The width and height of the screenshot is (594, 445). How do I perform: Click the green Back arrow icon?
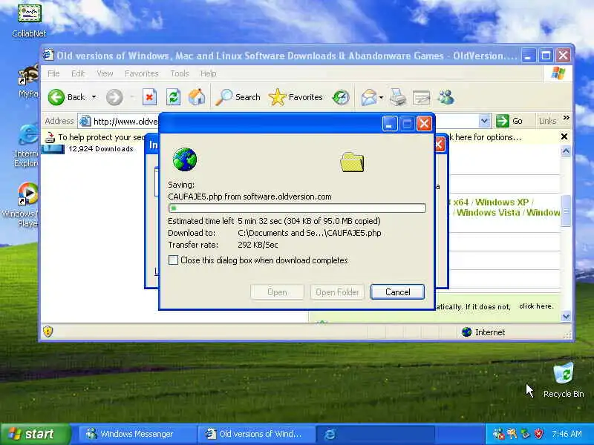click(56, 97)
